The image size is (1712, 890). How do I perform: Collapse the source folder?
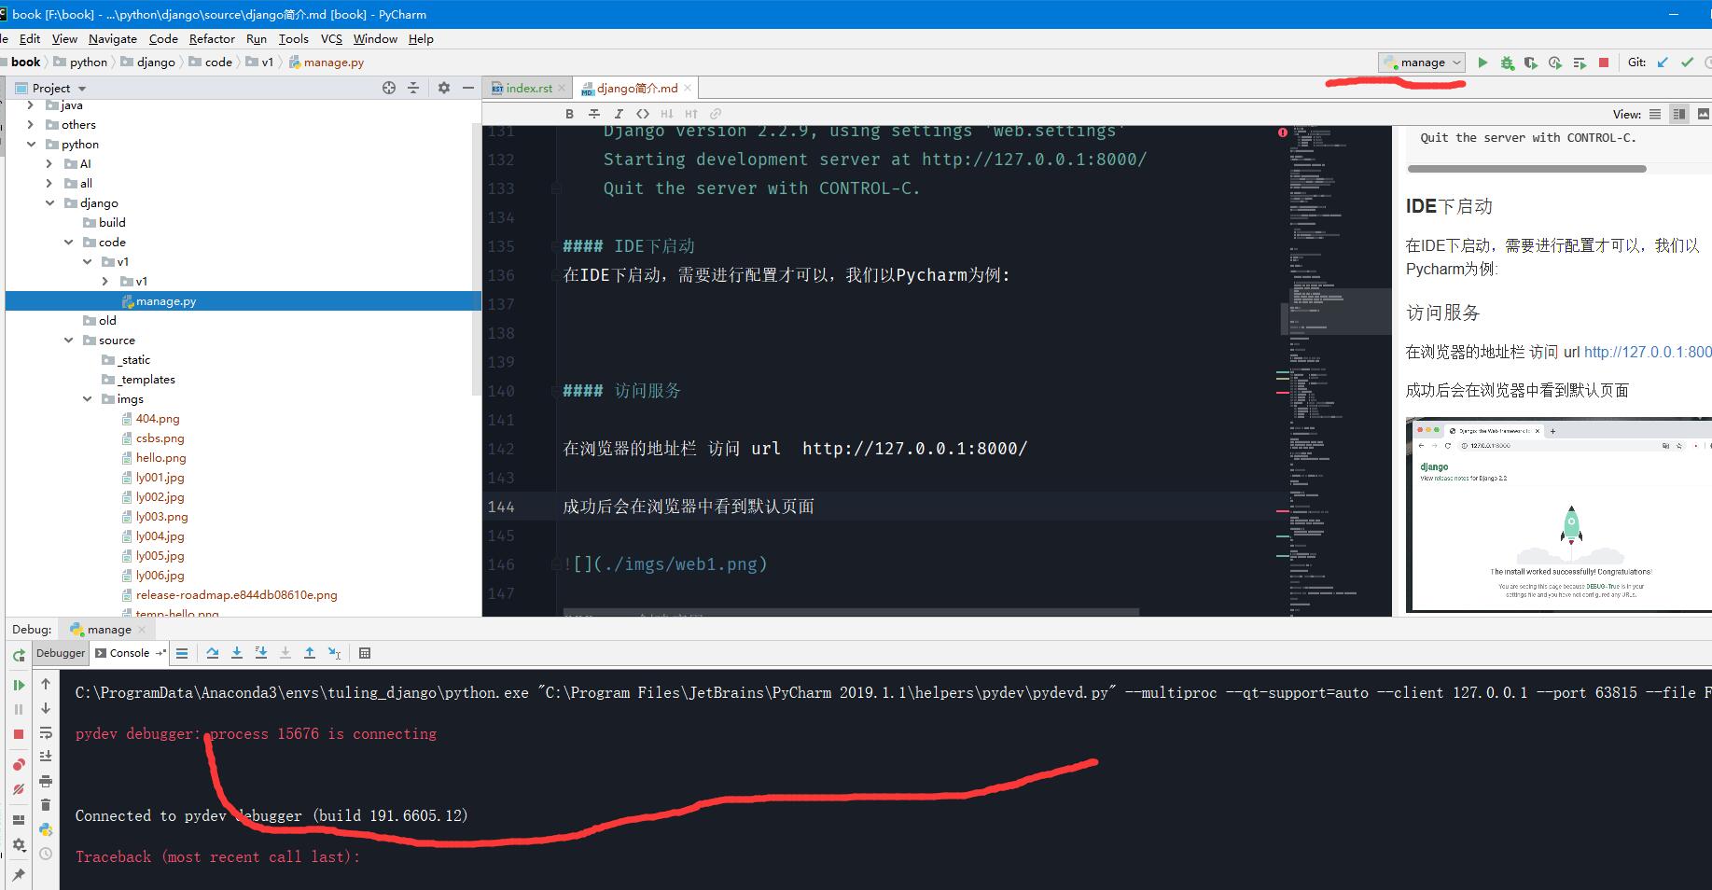click(x=68, y=341)
